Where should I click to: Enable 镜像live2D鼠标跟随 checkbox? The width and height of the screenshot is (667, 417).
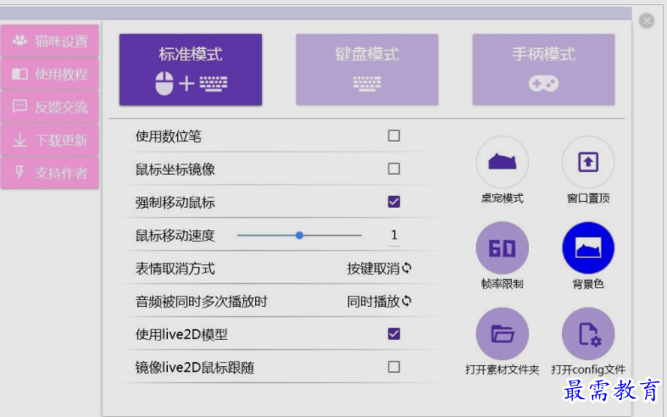pyautogui.click(x=394, y=367)
